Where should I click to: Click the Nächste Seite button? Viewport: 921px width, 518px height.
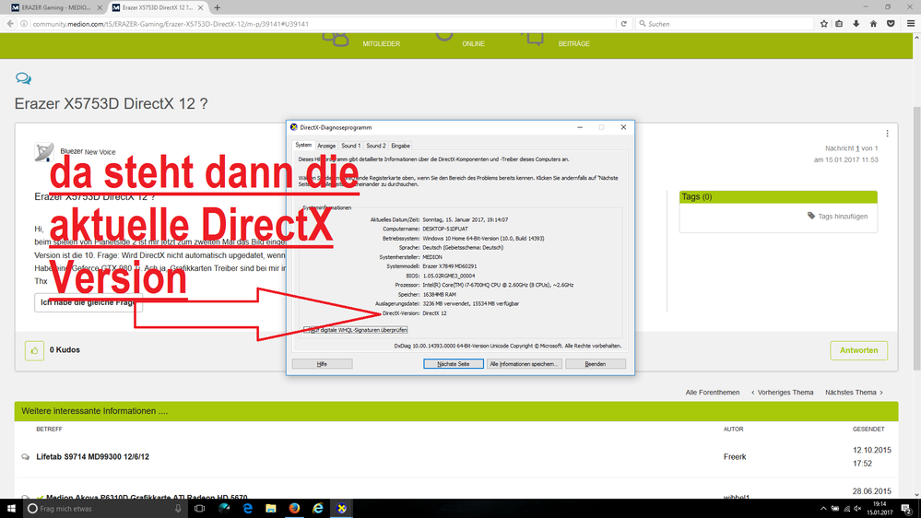pyautogui.click(x=454, y=364)
